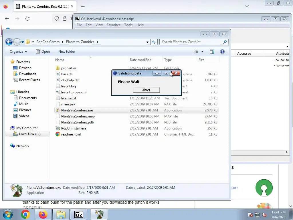Select PopUninstall.exe icon

coord(58,128)
